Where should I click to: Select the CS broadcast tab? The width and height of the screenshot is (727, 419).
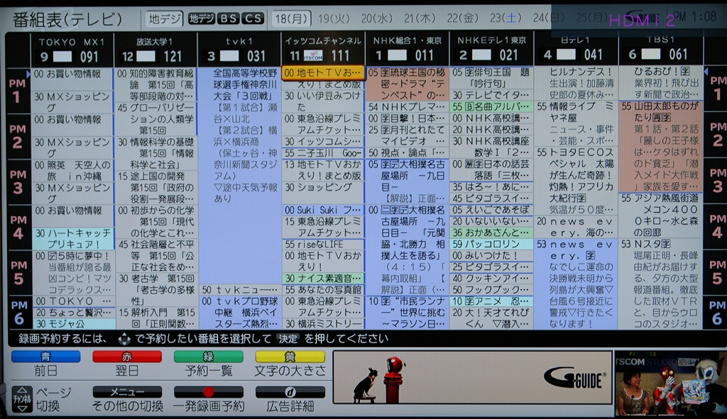pos(253,18)
